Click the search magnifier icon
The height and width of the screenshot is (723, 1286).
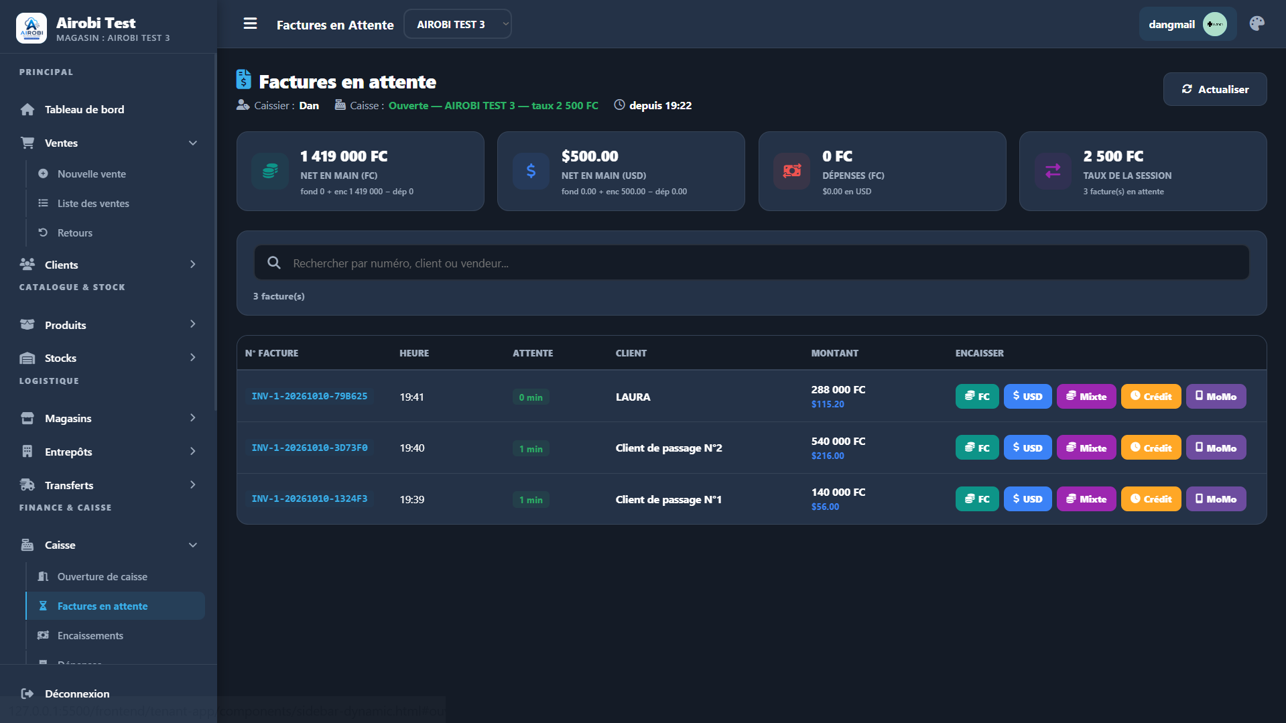coord(274,263)
